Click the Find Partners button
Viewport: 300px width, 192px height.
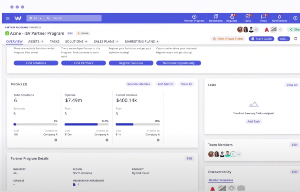pos(83,63)
